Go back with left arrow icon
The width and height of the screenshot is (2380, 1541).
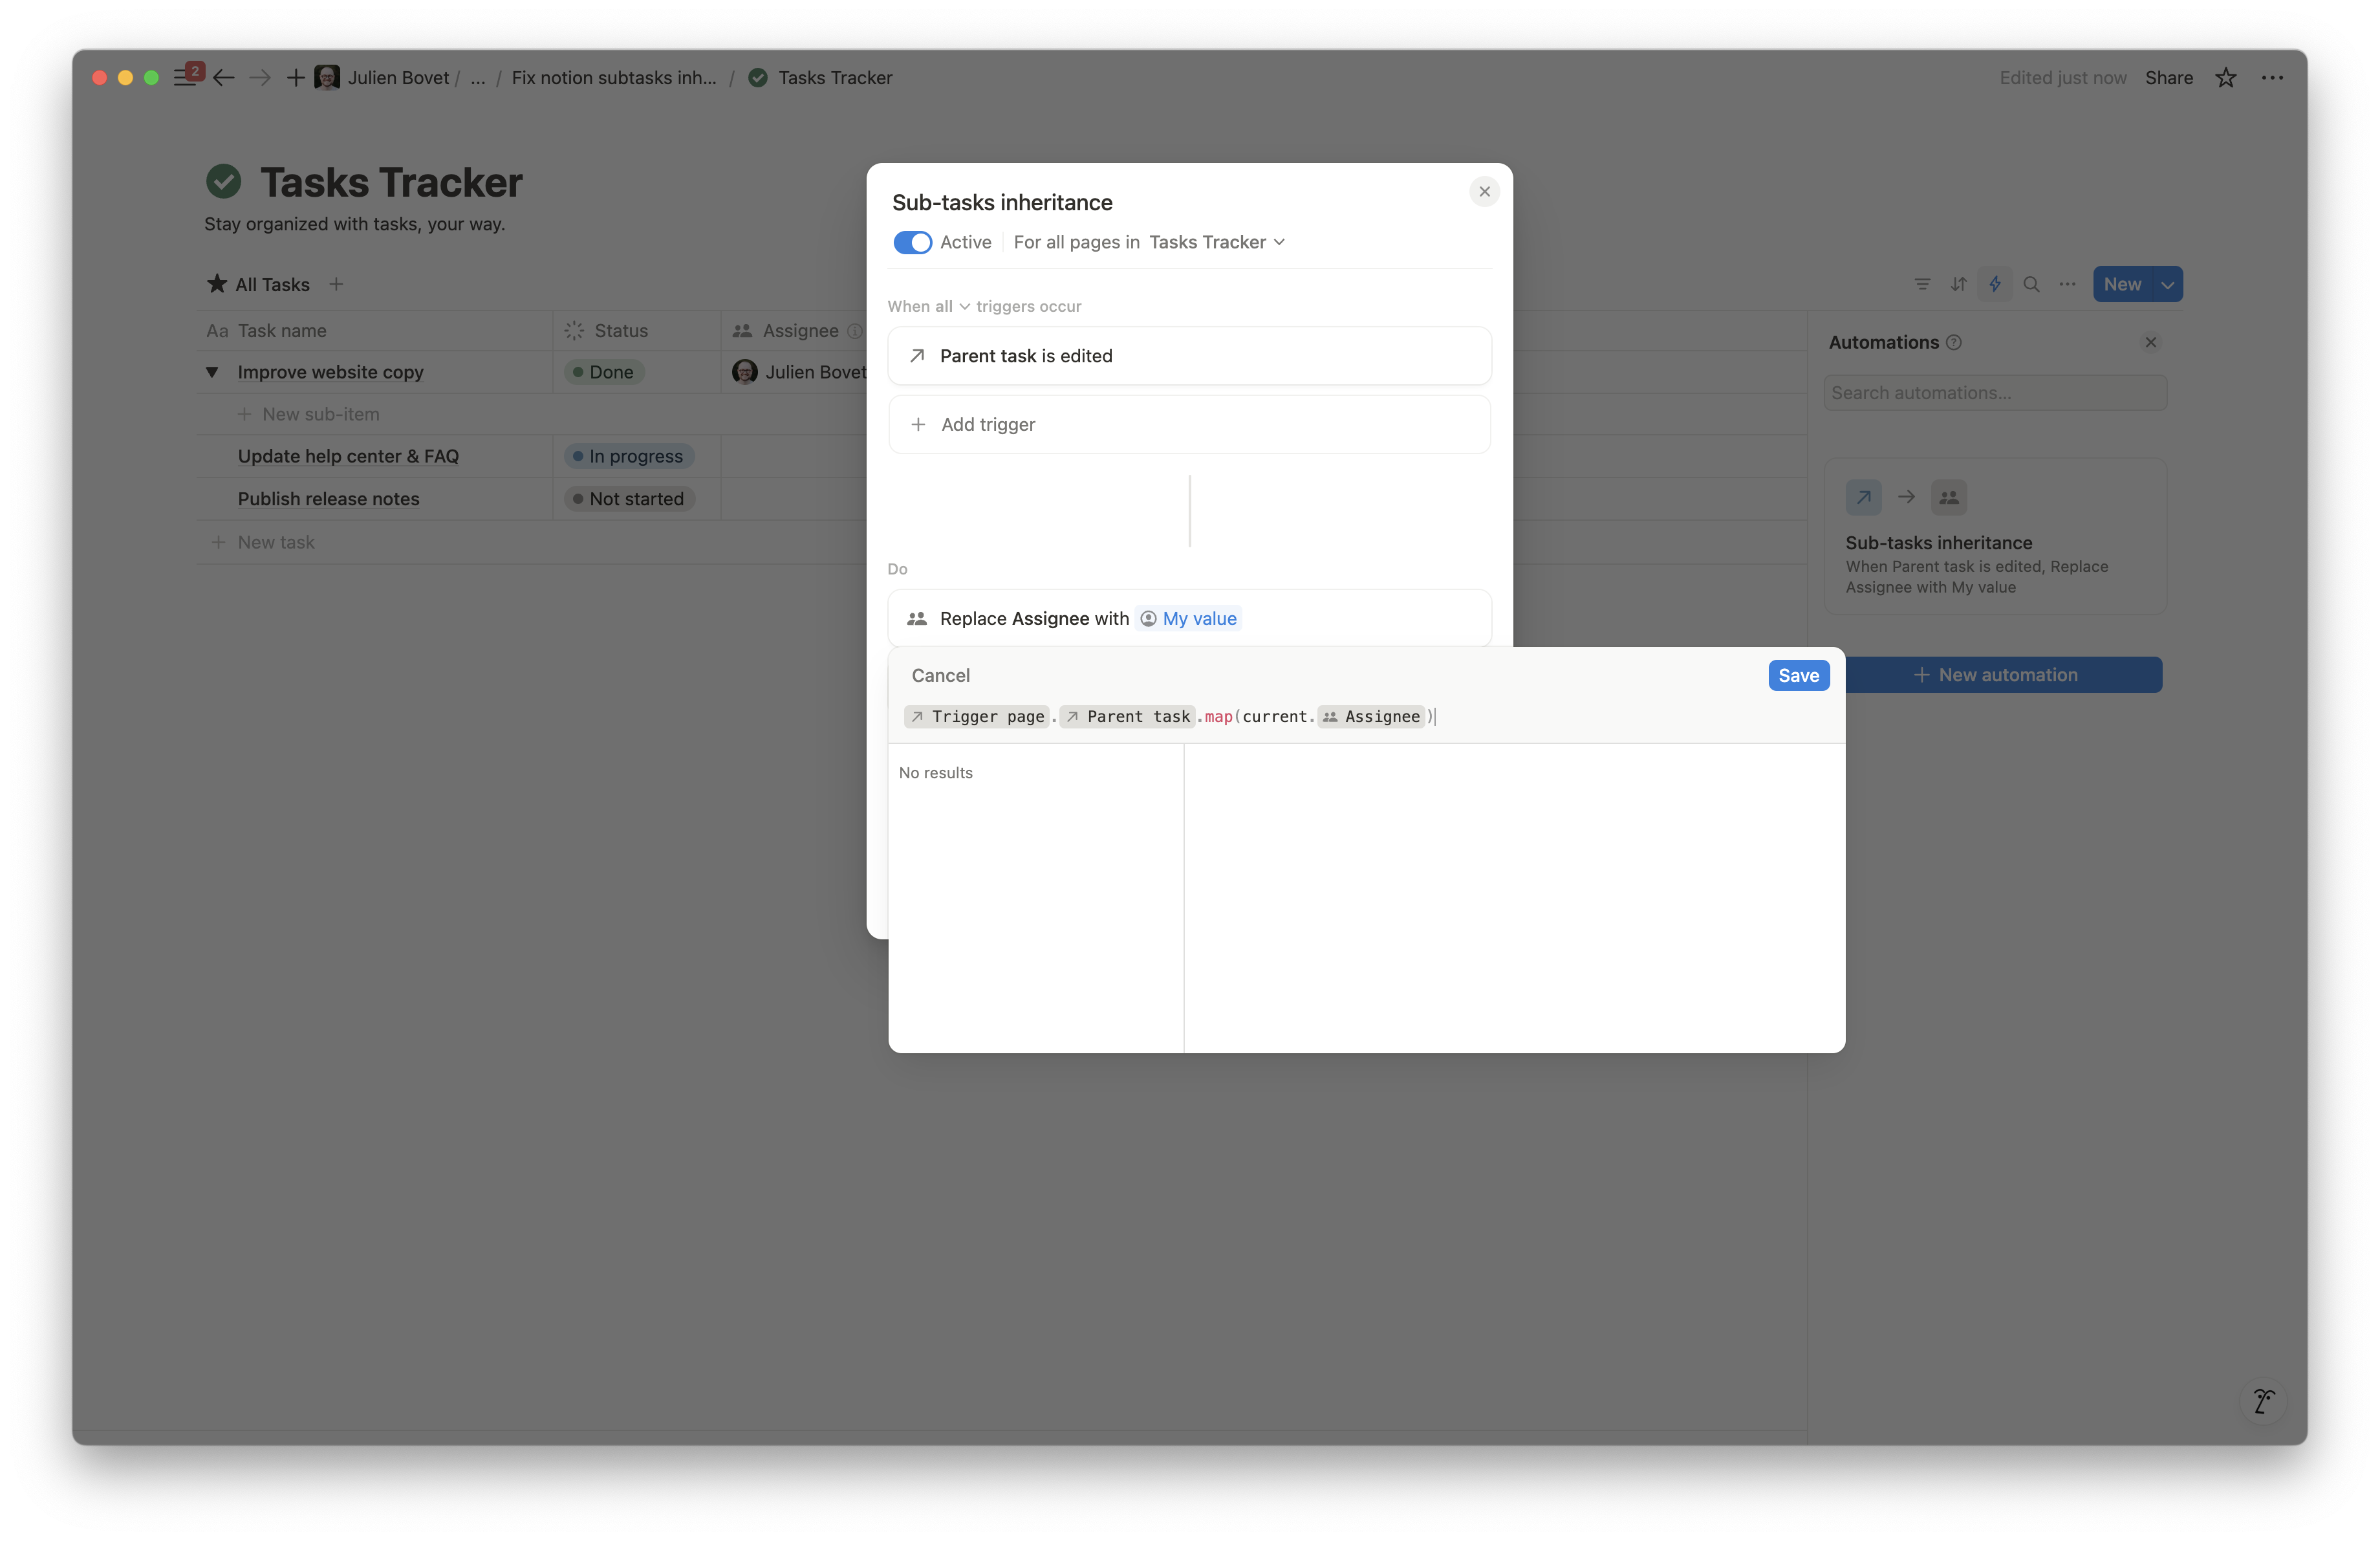click(x=224, y=78)
